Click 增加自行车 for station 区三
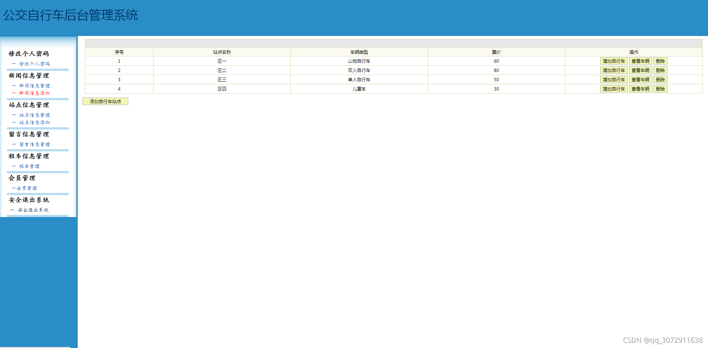Viewport: 708px width, 348px height. tap(614, 79)
